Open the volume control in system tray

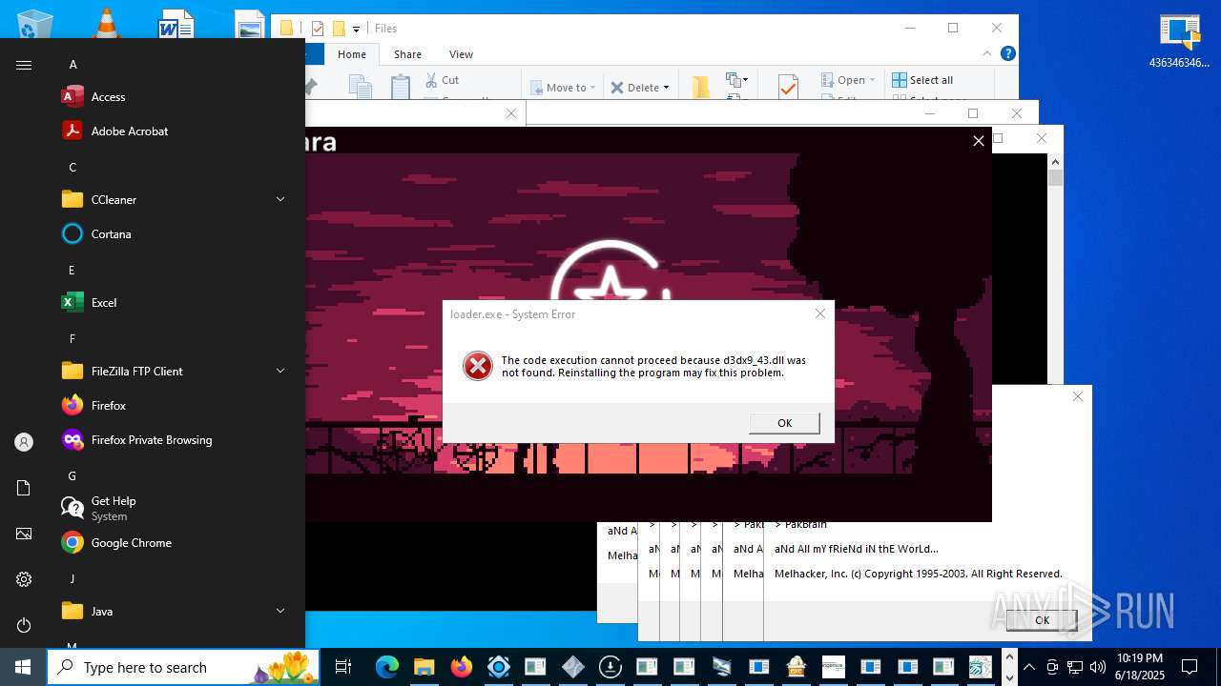coord(1098,667)
